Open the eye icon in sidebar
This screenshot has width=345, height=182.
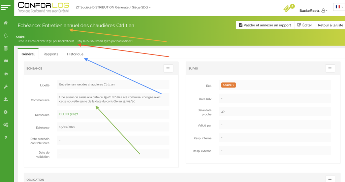click(x=6, y=74)
